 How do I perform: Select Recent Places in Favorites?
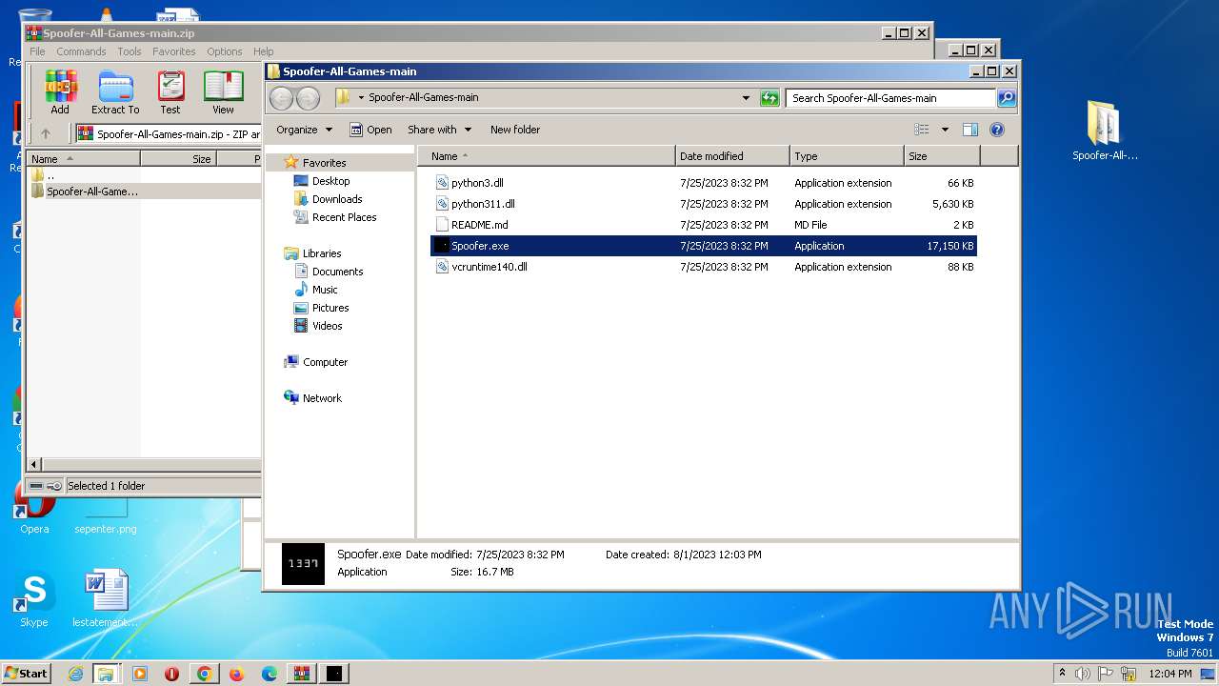point(344,217)
